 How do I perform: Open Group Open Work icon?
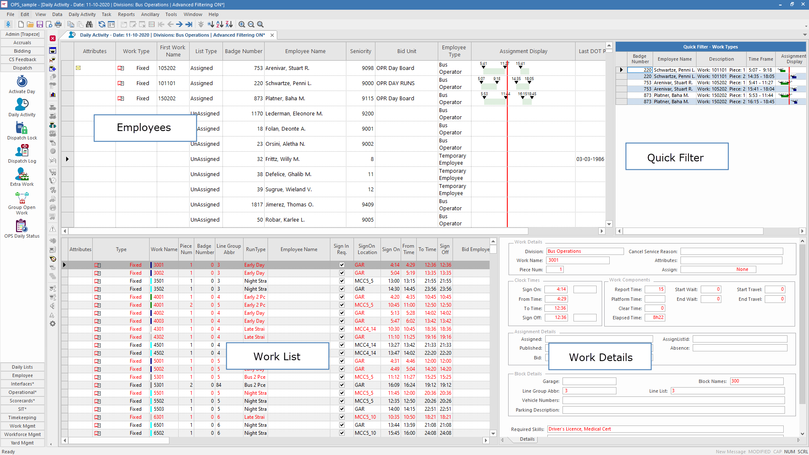pyautogui.click(x=22, y=203)
